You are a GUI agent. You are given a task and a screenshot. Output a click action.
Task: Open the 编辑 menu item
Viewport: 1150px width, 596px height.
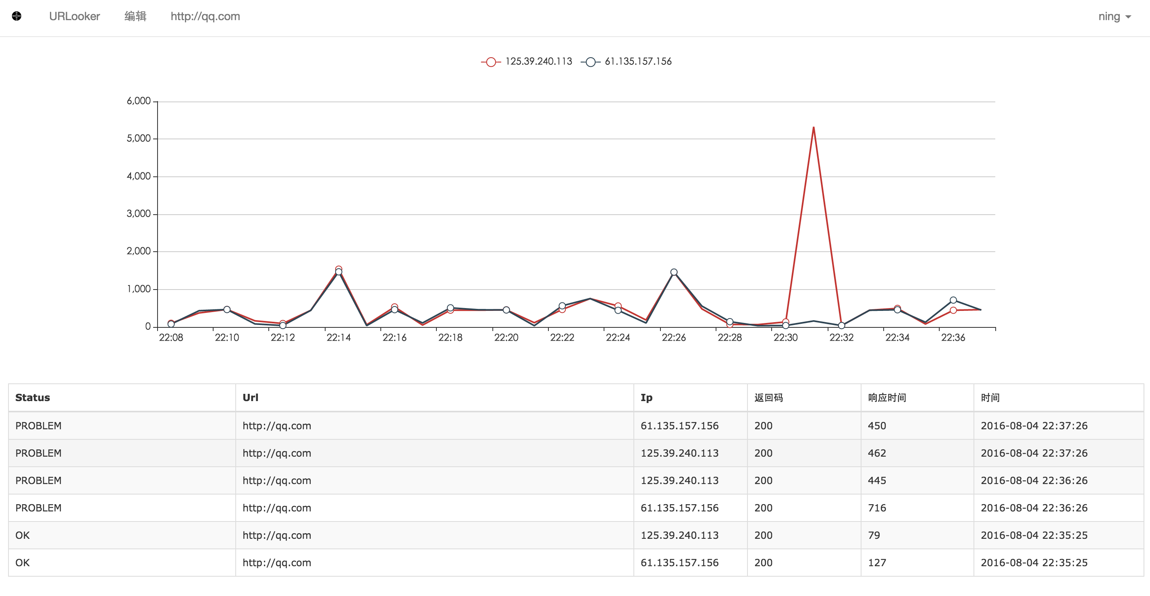pos(135,17)
